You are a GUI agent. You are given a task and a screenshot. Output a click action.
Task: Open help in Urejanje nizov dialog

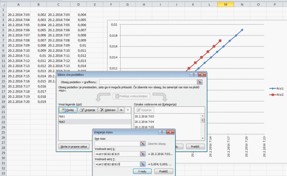(x=162, y=132)
